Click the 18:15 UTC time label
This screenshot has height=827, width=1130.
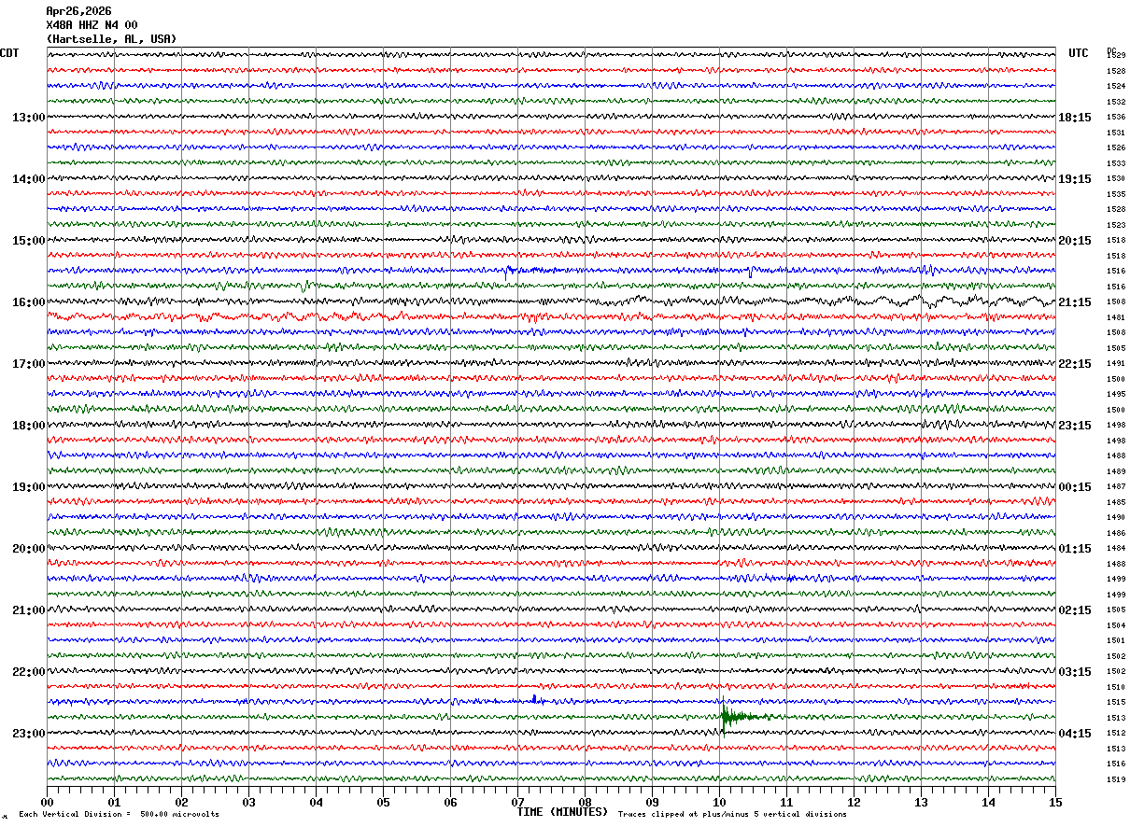coord(1074,118)
